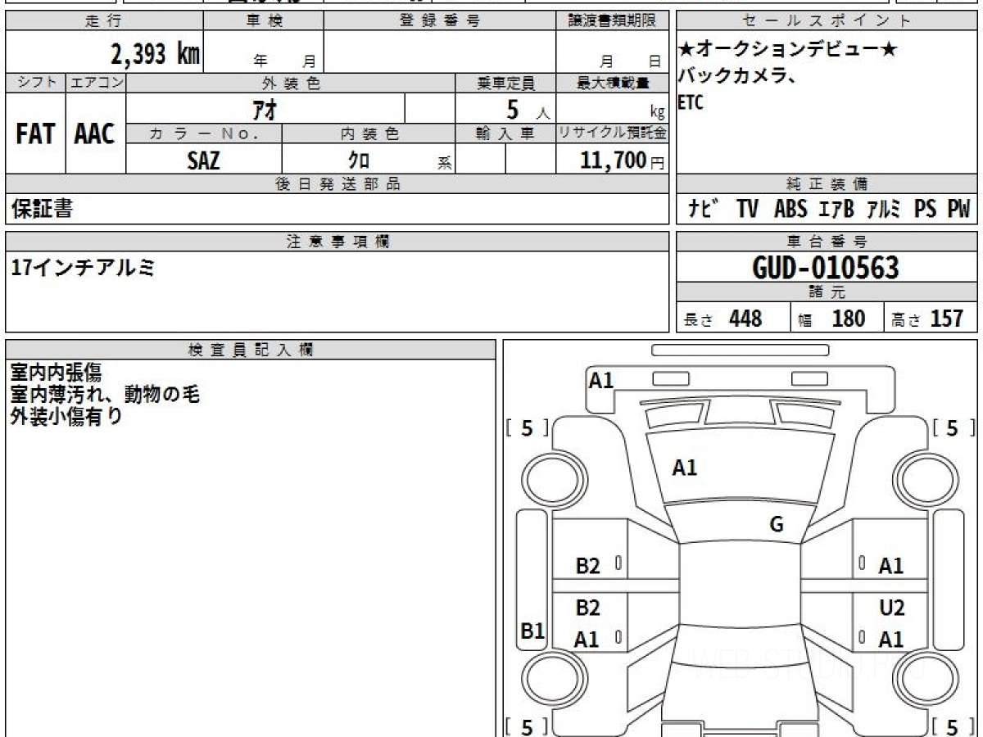Click the カラーNo. header
The image size is (983, 737).
(204, 133)
